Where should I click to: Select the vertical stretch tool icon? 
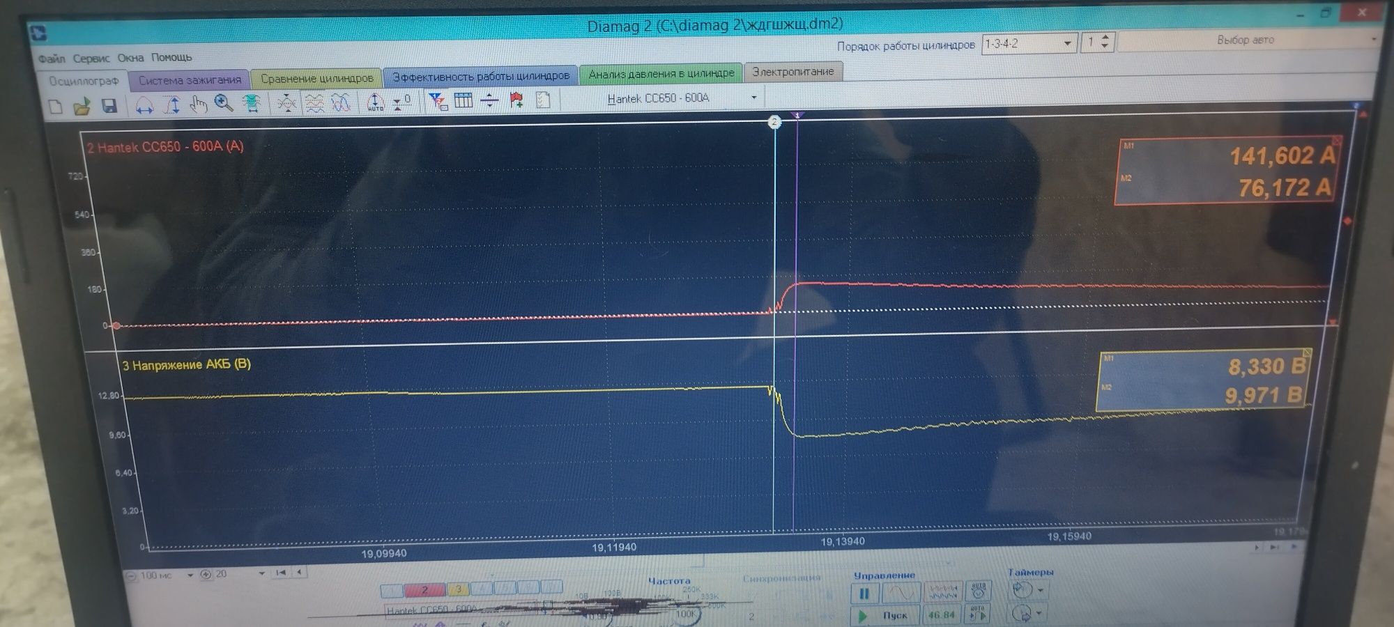[172, 105]
